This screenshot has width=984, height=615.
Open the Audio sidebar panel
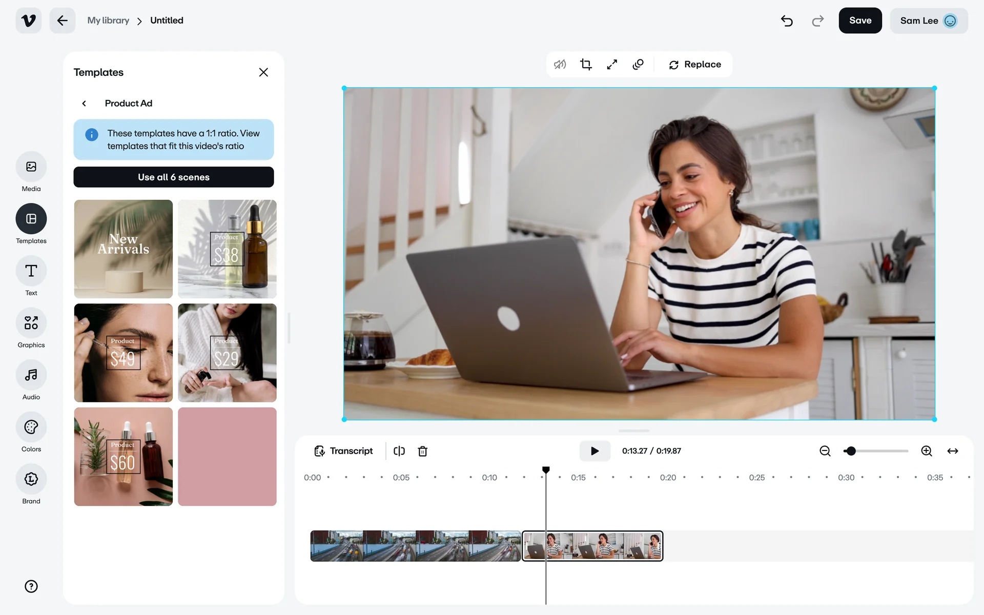31,376
